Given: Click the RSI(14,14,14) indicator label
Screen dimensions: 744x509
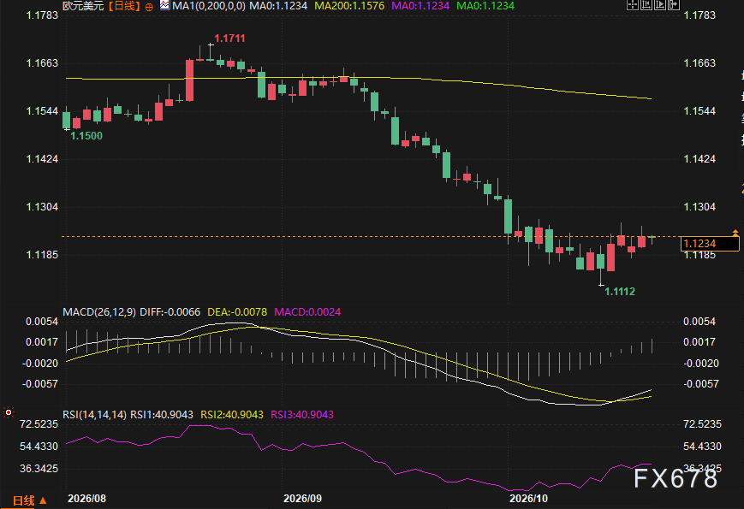Looking at the screenshot, I should (94, 414).
